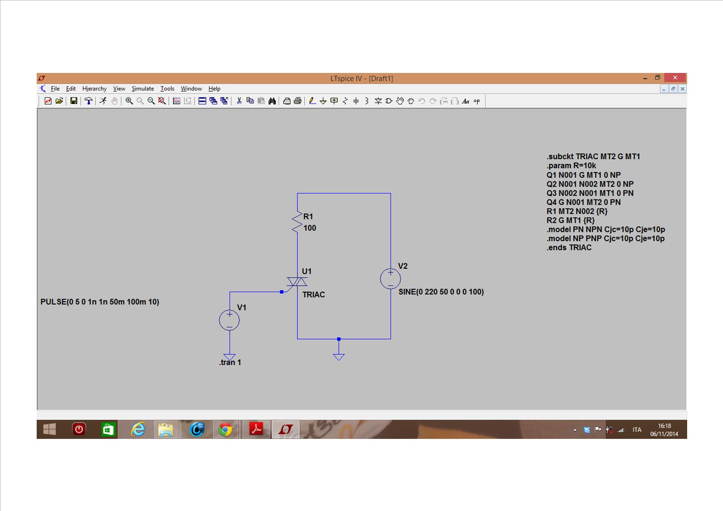Click the Save floppy disk icon
This screenshot has width=723, height=511.
point(74,101)
